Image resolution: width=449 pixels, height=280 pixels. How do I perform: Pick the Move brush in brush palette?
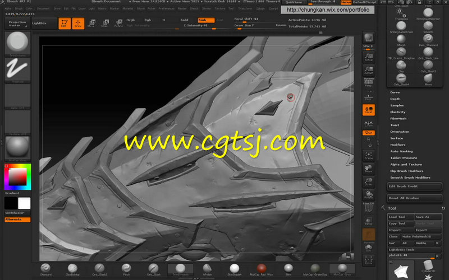(428, 80)
